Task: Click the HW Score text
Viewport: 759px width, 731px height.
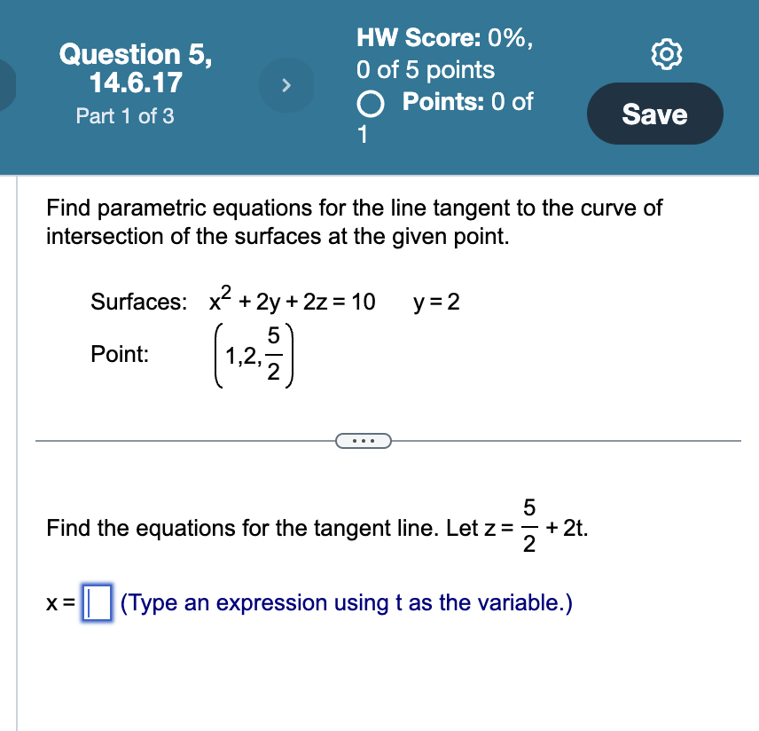Action: (x=442, y=38)
